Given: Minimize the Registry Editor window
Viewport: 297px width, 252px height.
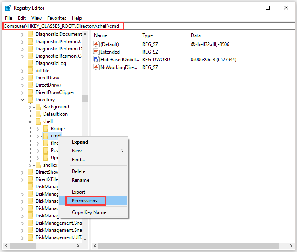Looking at the screenshot, I should coord(249,8).
